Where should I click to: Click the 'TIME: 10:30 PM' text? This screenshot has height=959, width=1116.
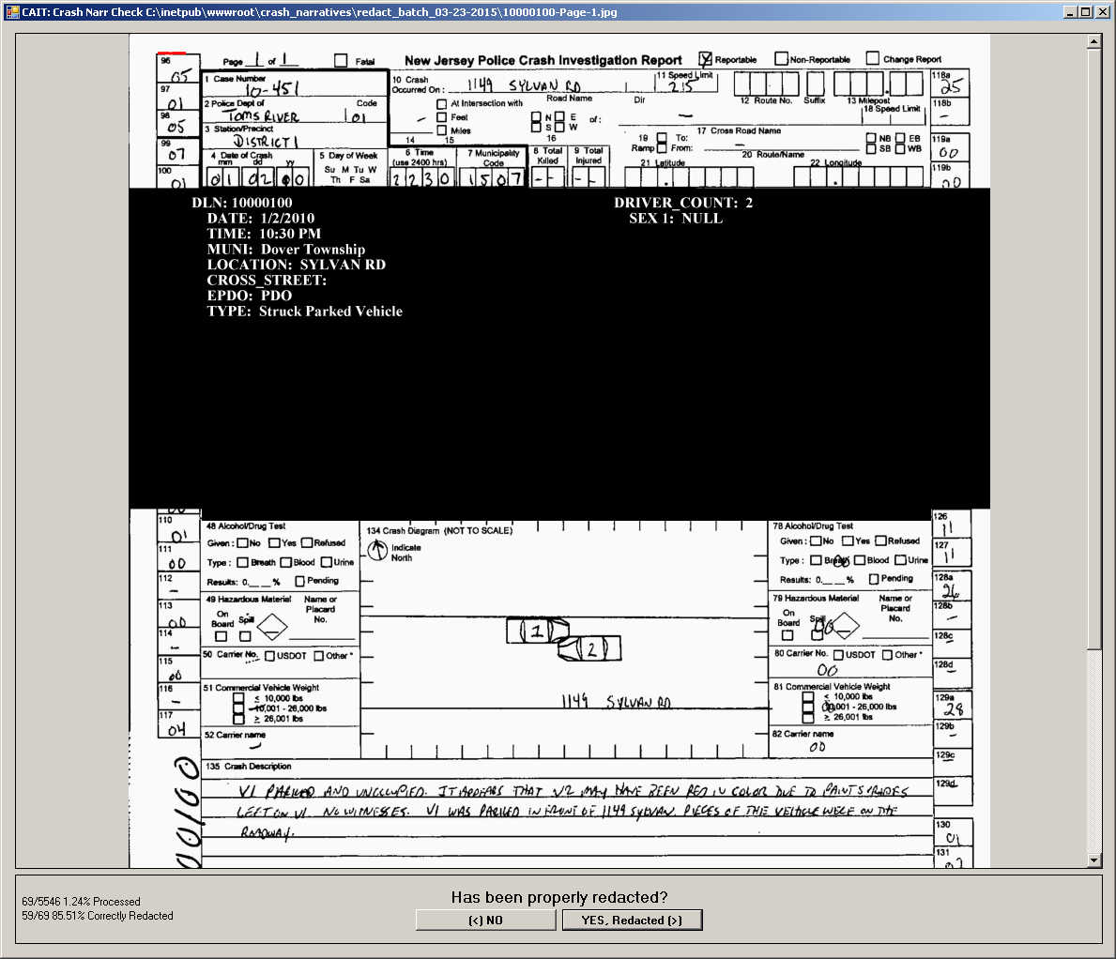[264, 234]
